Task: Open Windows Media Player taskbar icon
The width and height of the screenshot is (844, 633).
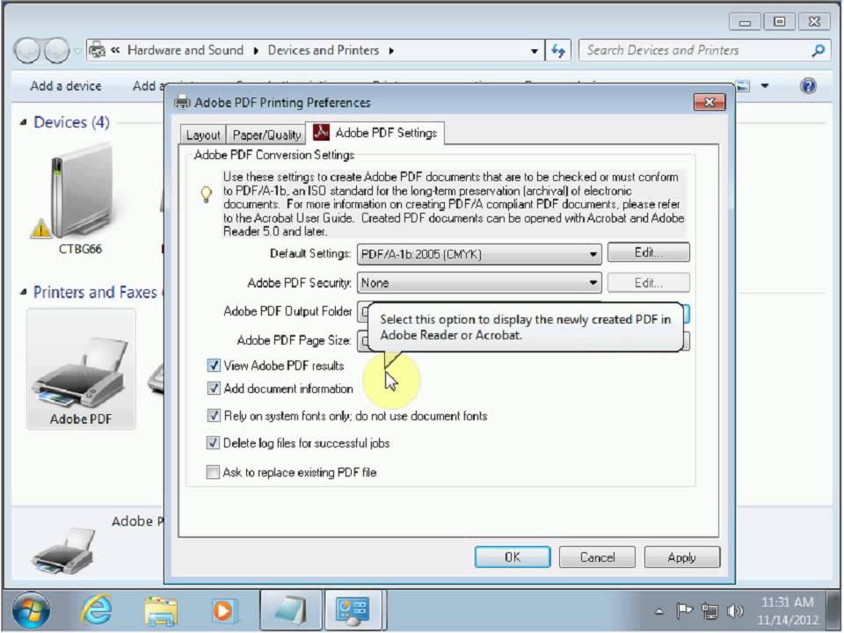Action: pyautogui.click(x=222, y=610)
